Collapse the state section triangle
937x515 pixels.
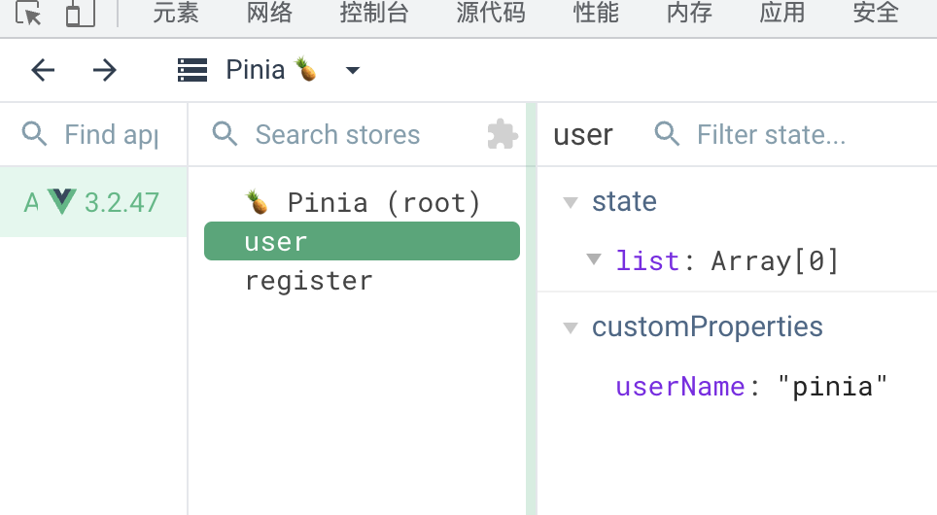point(571,202)
